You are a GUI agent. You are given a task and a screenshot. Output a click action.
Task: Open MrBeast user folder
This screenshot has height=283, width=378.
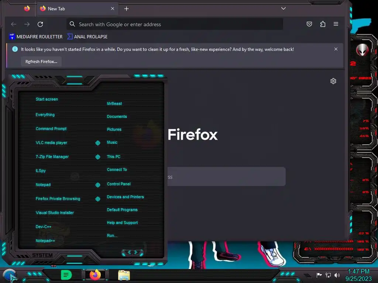click(114, 104)
